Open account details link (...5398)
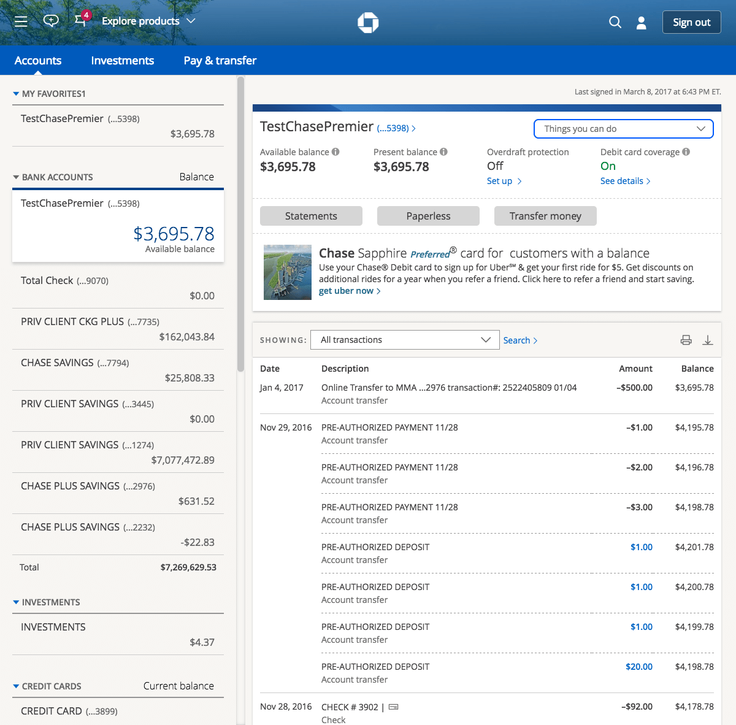This screenshot has height=725, width=736. [x=396, y=128]
